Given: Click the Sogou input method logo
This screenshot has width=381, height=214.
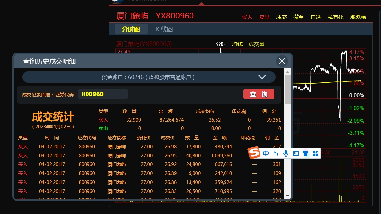Looking at the screenshot, I should click(x=254, y=153).
